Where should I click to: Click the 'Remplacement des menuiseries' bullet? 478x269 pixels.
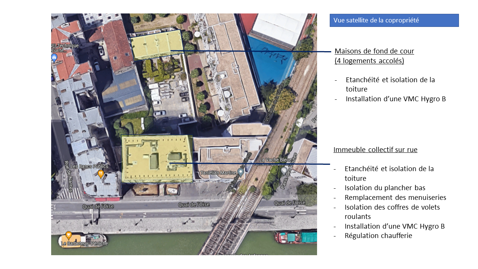coord(395,198)
